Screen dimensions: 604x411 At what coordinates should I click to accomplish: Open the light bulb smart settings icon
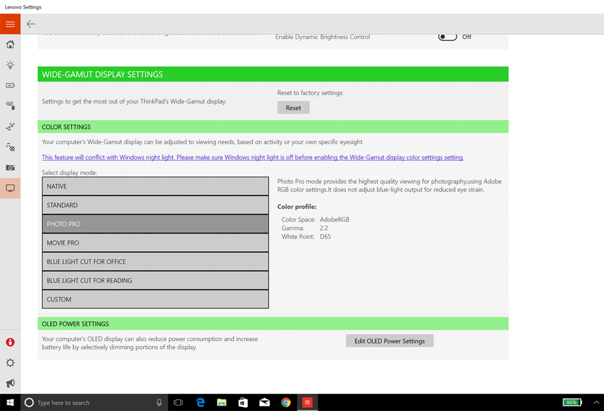click(10, 64)
